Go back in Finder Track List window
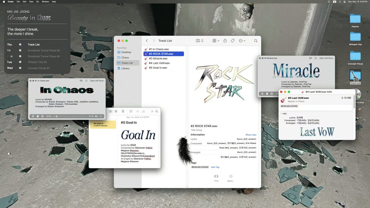The image size is (370, 208). (x=147, y=41)
